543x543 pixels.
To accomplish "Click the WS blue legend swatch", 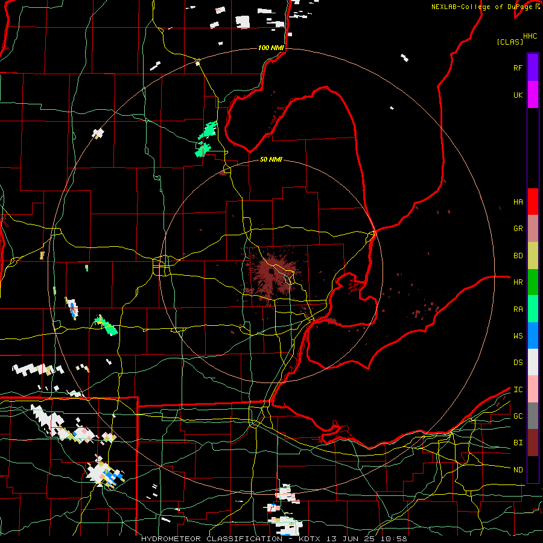I will click(533, 335).
